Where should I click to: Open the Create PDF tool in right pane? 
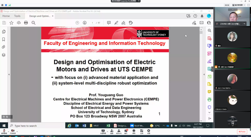[x=210, y=38]
